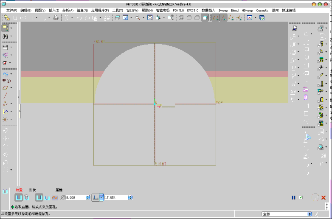Screen dimensions: 332x219
Task: Click the refit view icon
Action: [150, 18]
